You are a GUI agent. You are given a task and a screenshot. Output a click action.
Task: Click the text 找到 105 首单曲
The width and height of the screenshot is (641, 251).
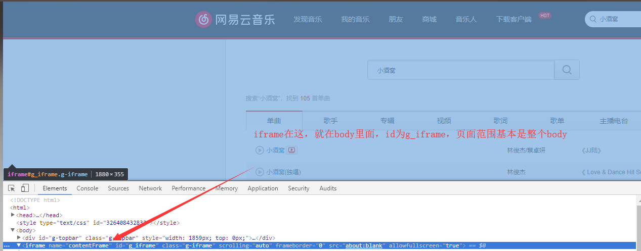click(308, 98)
